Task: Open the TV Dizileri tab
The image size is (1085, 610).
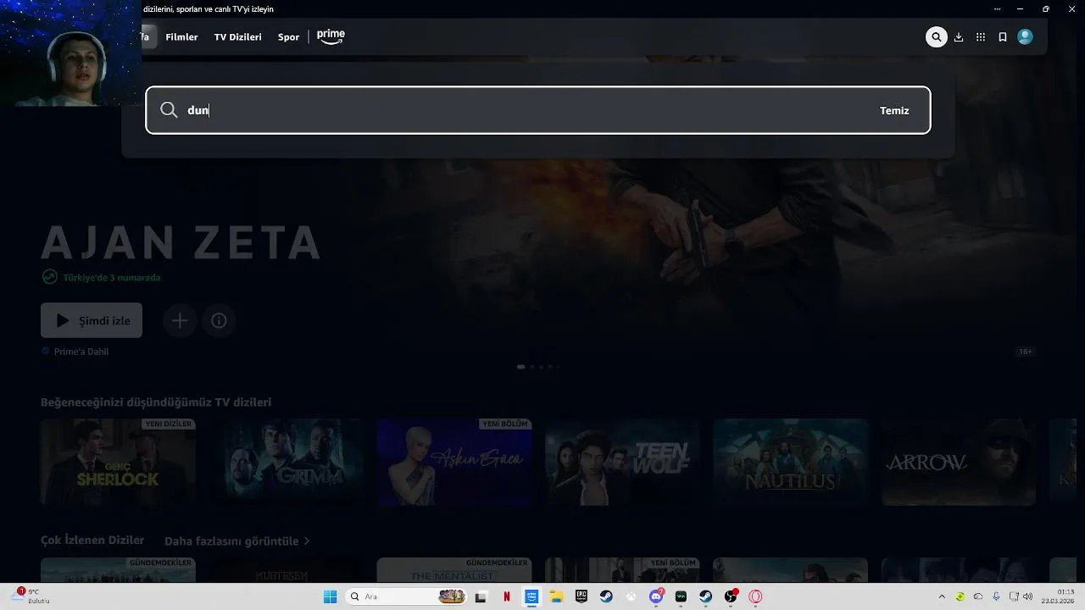Action: (x=237, y=37)
